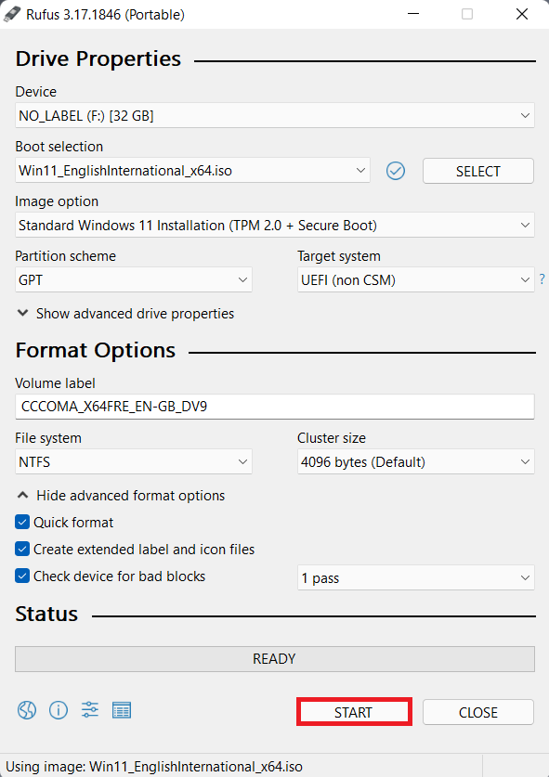The height and width of the screenshot is (777, 549).
Task: Expand Show advanced drive properties
Action: 125,313
